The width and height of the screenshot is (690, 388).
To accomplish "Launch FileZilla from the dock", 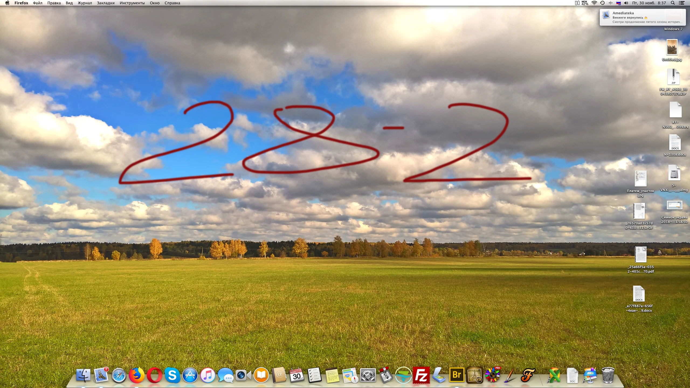I will coord(421,375).
